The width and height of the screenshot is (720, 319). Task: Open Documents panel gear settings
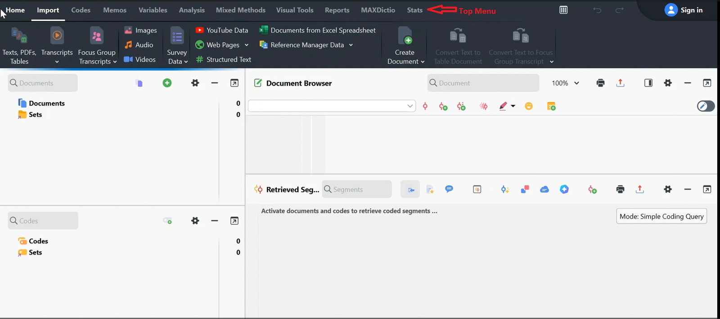[x=195, y=83]
